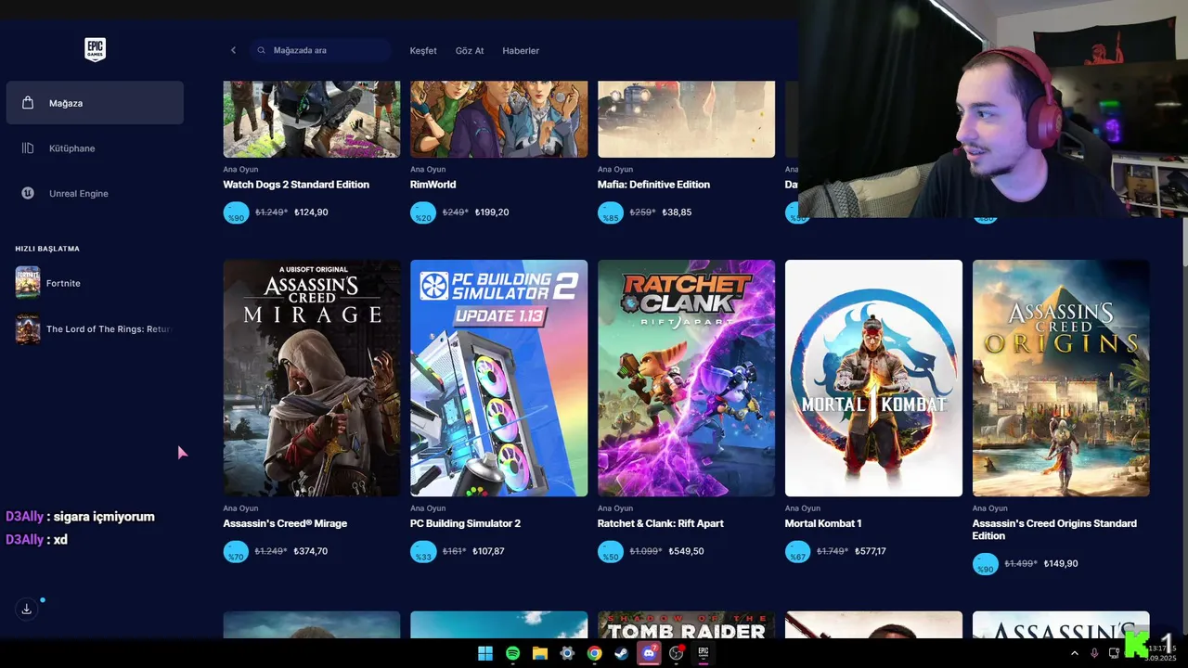Click the %20 discount badge on RimWorld

[423, 212]
